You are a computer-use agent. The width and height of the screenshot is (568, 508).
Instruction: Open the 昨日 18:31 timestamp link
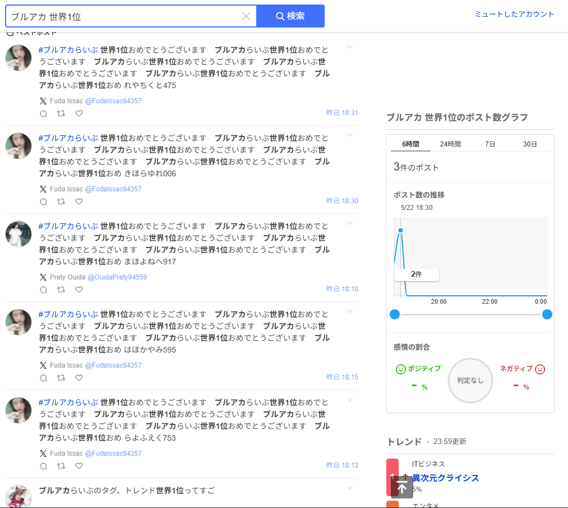pos(342,113)
